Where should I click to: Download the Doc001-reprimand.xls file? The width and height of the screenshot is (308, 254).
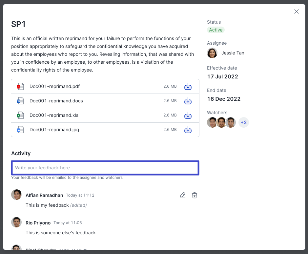[188, 116]
